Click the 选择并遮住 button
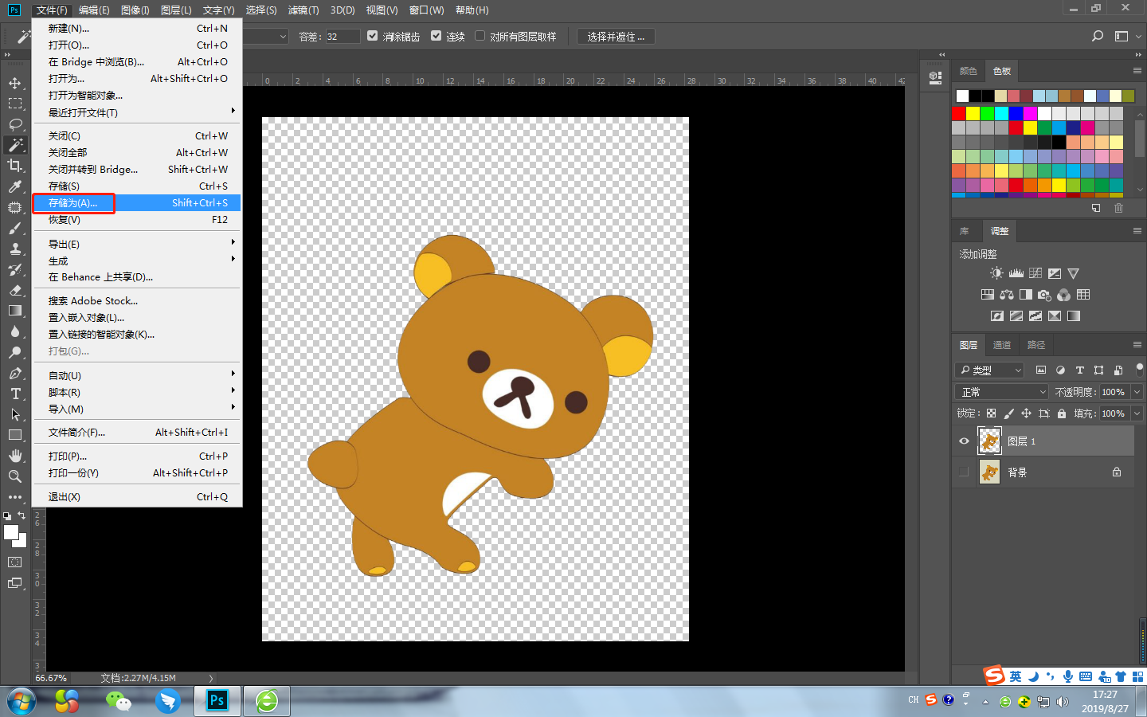The width and height of the screenshot is (1147, 717). pos(615,36)
